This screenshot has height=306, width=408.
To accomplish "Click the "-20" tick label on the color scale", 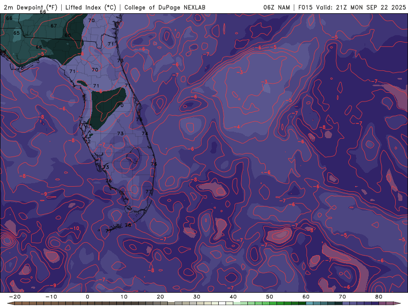I will click(15, 297).
